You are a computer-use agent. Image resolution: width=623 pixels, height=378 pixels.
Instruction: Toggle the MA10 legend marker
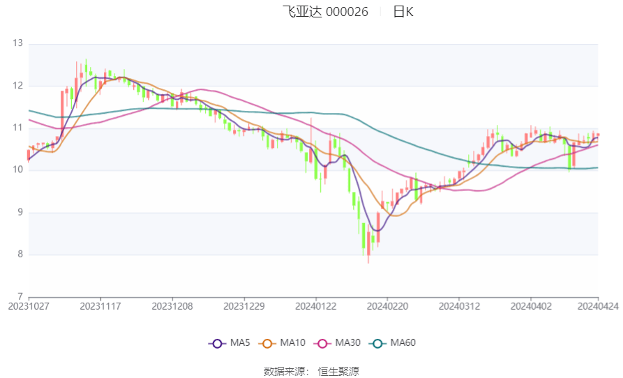click(x=267, y=343)
